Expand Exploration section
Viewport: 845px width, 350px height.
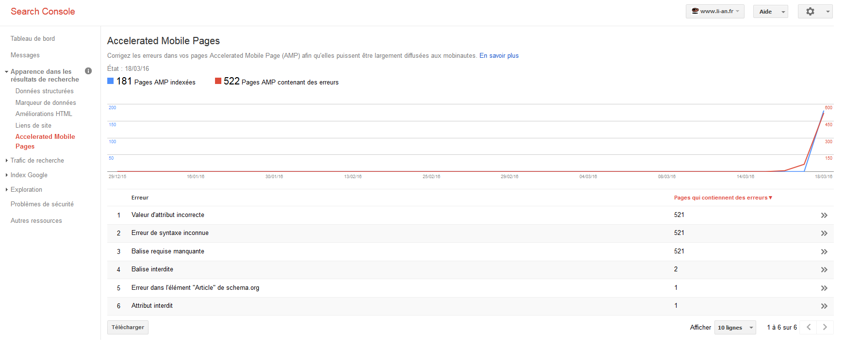tap(7, 190)
